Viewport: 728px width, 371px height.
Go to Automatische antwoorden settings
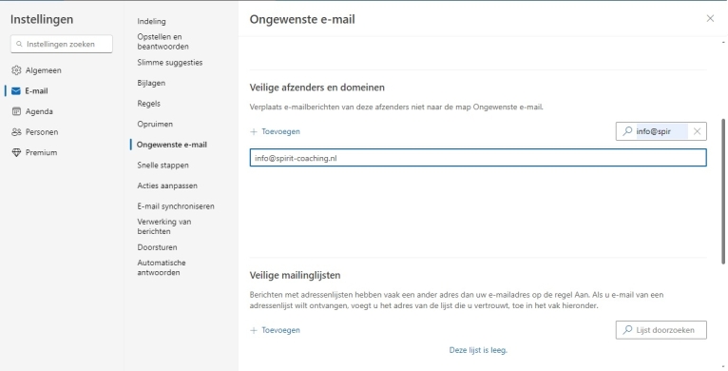tap(162, 267)
